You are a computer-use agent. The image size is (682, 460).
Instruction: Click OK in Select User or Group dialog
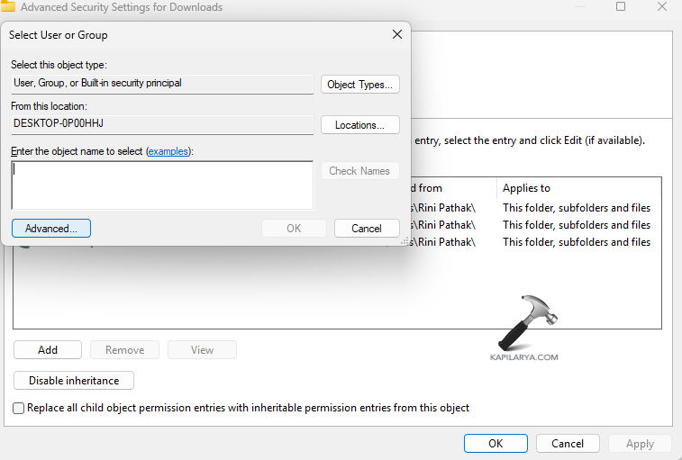pos(294,229)
